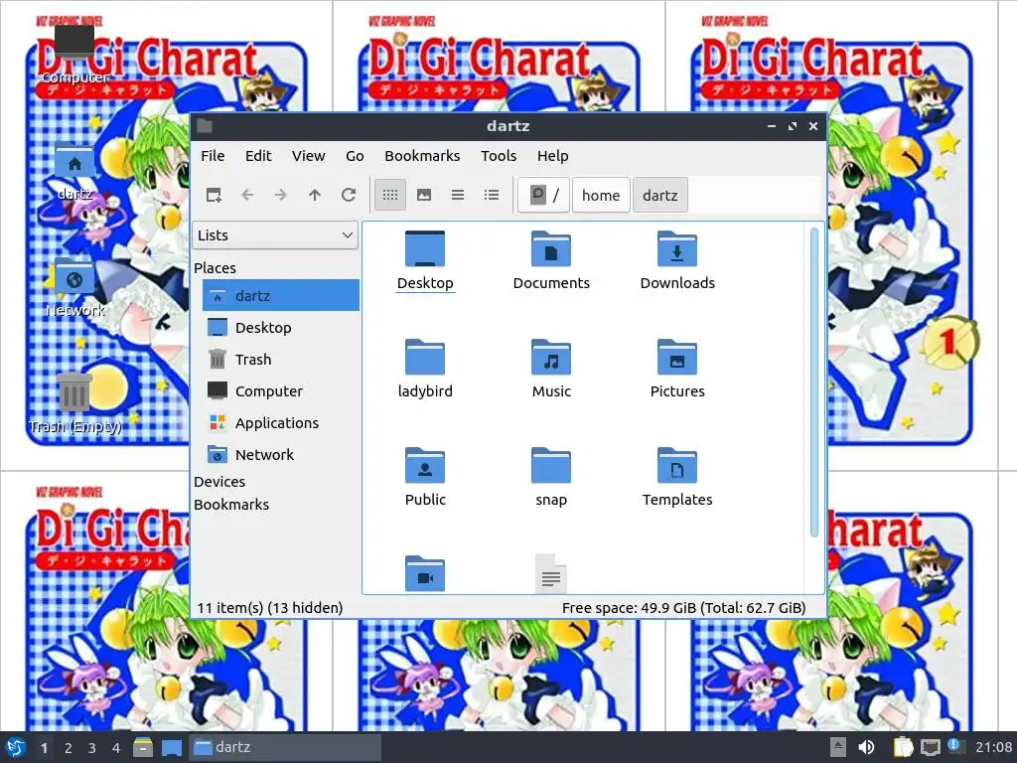
Task: Open the File menu
Action: coord(213,156)
